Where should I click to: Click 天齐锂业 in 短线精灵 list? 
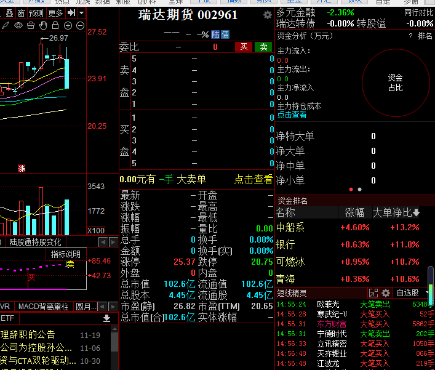point(332,353)
